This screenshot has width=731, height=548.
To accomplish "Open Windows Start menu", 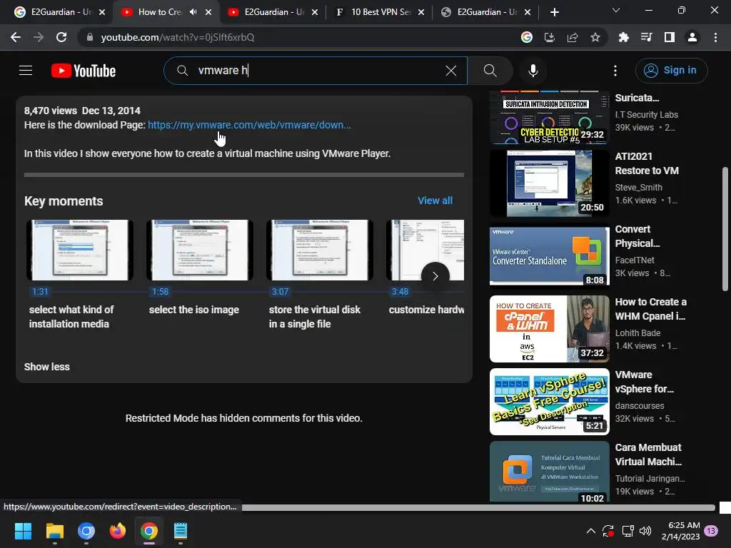I will click(x=23, y=531).
